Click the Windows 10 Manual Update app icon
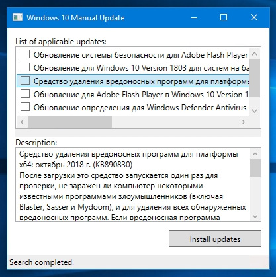Viewport: 276px width, 277px height. [18, 17]
